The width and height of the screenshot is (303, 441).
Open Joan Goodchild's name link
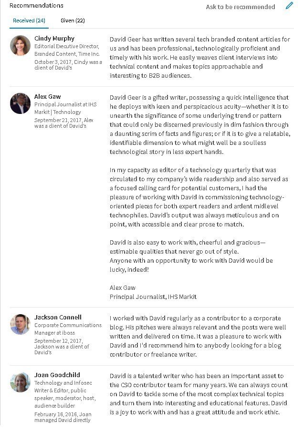pos(57,375)
